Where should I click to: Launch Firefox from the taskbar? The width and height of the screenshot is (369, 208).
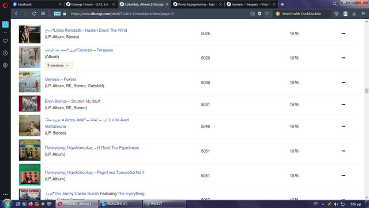pos(31,204)
